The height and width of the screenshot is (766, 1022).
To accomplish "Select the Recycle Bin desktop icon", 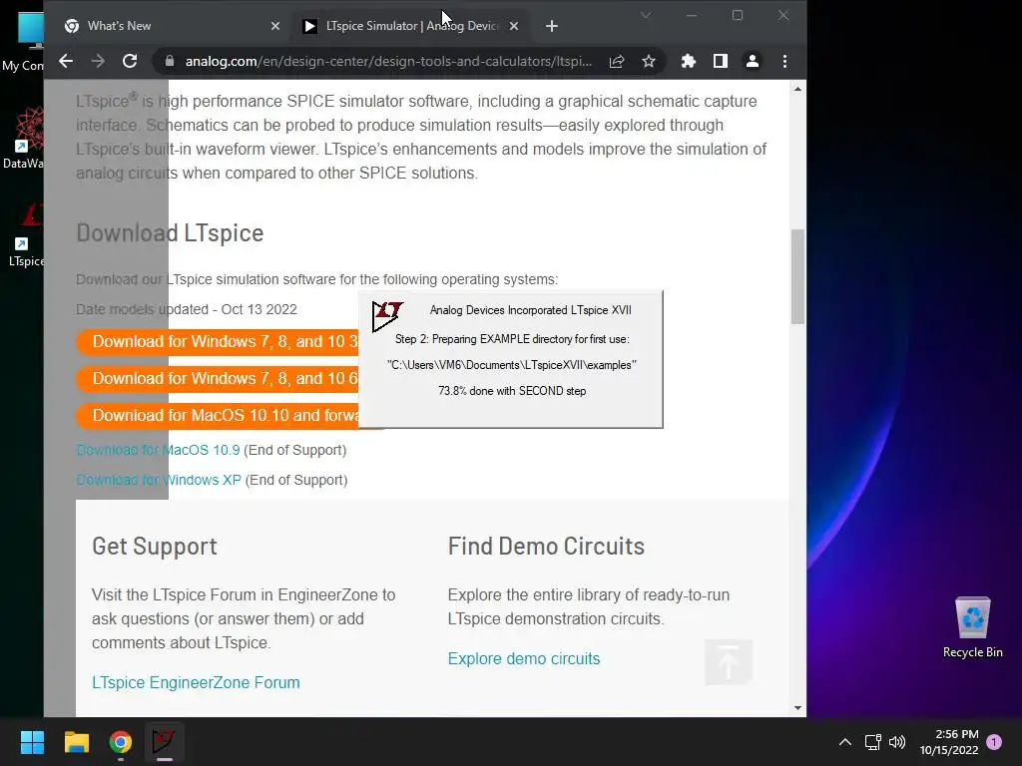I will pos(972,628).
